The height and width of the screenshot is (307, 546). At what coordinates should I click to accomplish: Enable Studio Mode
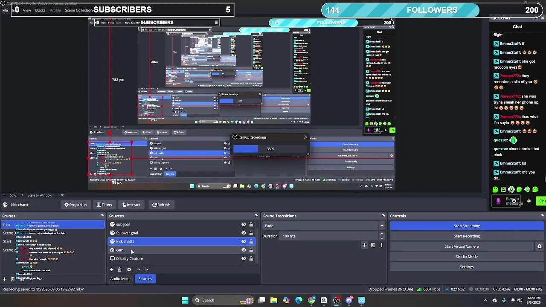467,257
